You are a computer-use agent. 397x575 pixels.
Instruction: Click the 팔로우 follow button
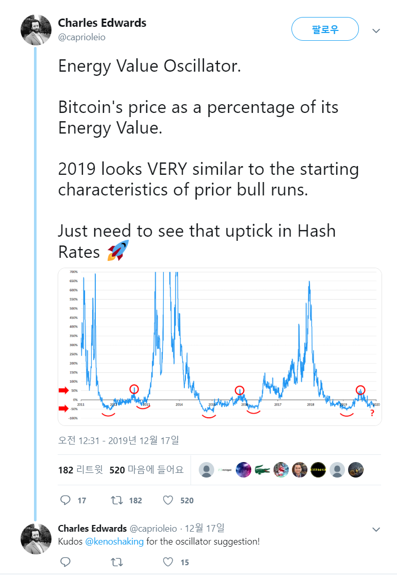[325, 29]
